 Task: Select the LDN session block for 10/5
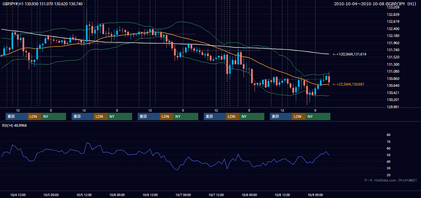[100, 116]
